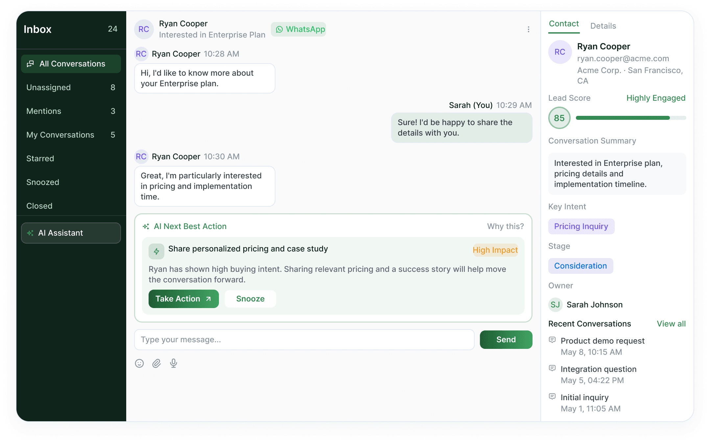The image size is (710, 443).
Task: Click the lead score progress bar
Action: [x=631, y=118]
